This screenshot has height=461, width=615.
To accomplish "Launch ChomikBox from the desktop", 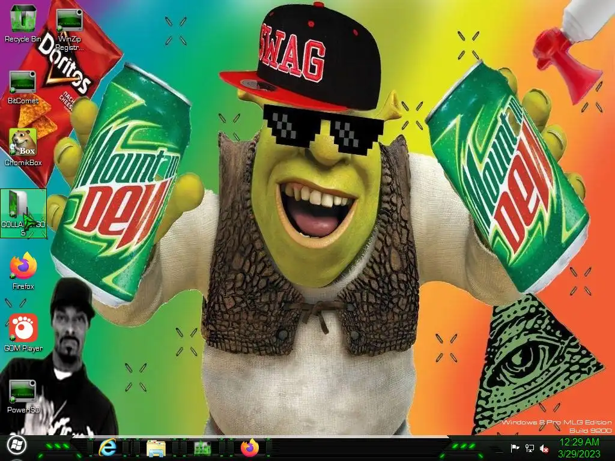I will point(23,147).
